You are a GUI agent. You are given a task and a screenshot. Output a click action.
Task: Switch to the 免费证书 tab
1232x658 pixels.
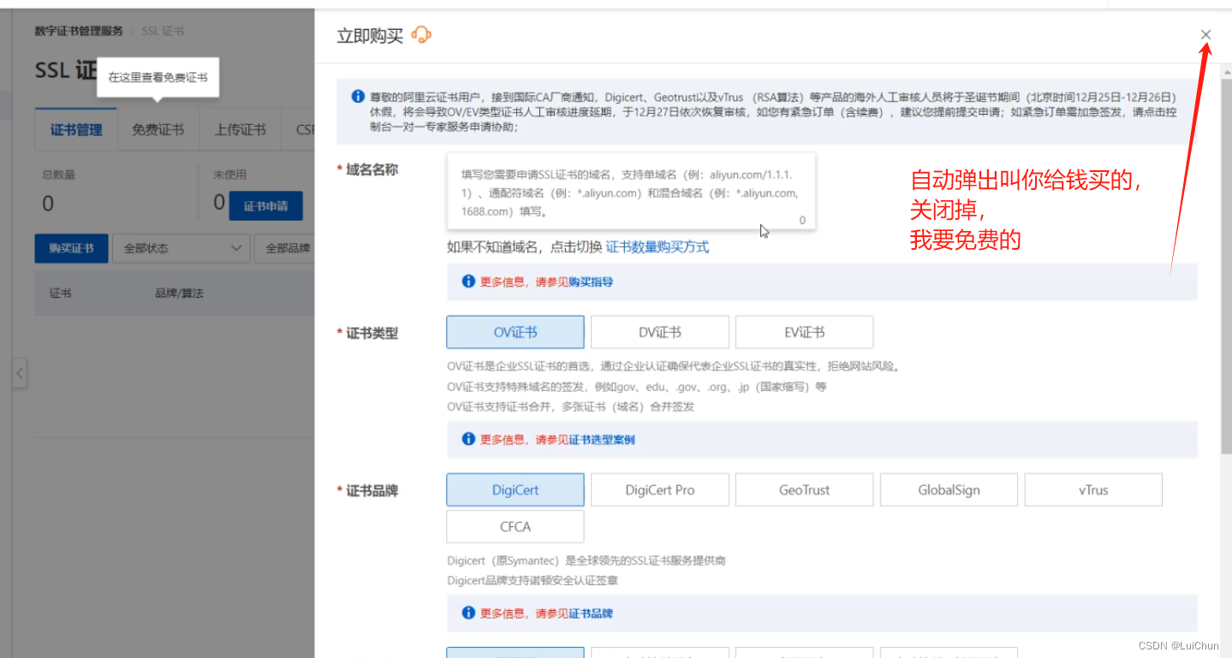point(158,130)
